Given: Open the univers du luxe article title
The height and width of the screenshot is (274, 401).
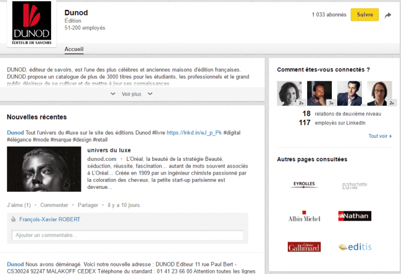Looking at the screenshot, I should 109,150.
